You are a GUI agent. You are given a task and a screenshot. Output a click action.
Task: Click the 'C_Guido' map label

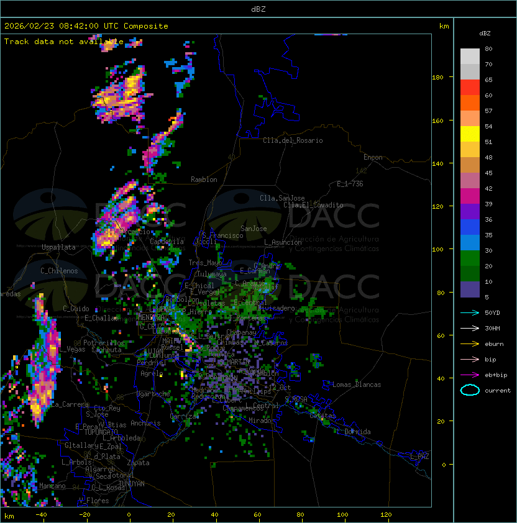click(x=76, y=309)
